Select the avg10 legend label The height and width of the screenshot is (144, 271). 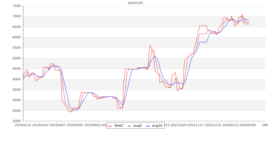[x=157, y=126]
